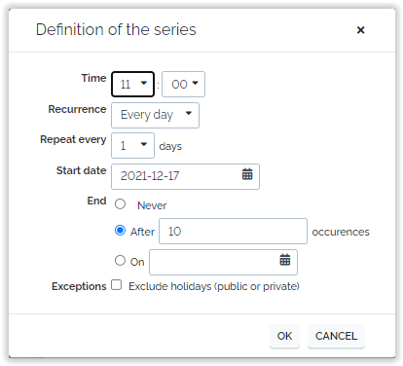Viewport: 403px width, 366px height.
Task: Expand the Recurrence dropdown Every day
Action: [155, 115]
